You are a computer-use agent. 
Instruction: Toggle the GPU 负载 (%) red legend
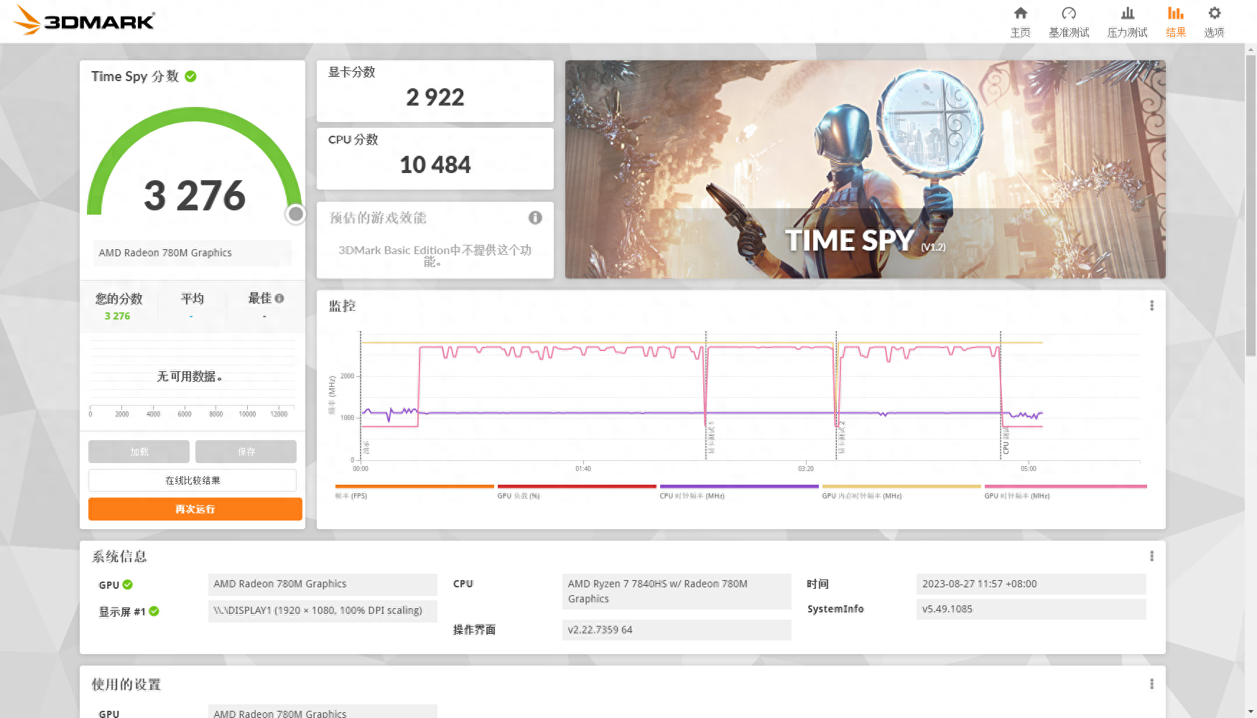click(x=577, y=491)
